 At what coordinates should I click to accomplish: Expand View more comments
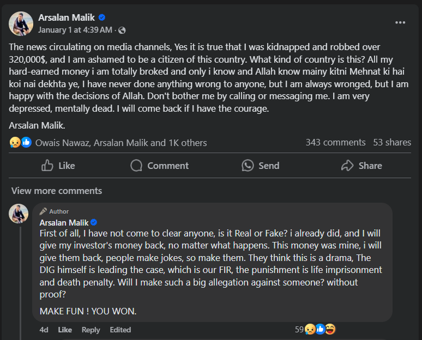tap(57, 191)
